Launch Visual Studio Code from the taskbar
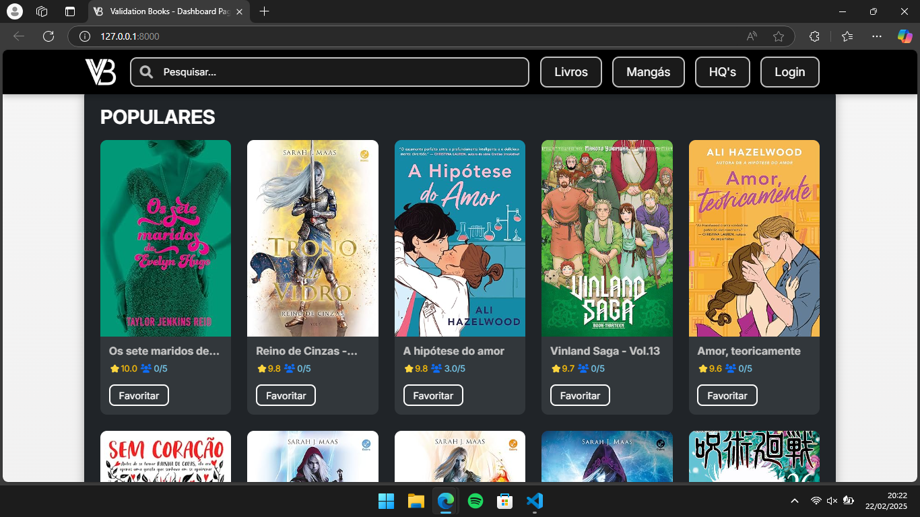 coord(535,501)
